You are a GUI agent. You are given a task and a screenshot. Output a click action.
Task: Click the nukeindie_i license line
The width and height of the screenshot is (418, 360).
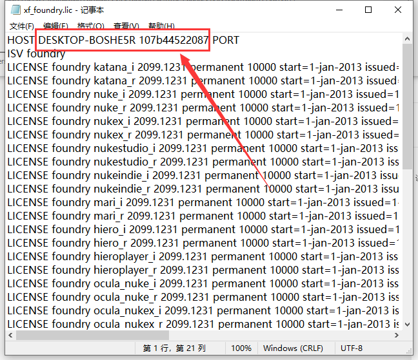pyautogui.click(x=203, y=176)
